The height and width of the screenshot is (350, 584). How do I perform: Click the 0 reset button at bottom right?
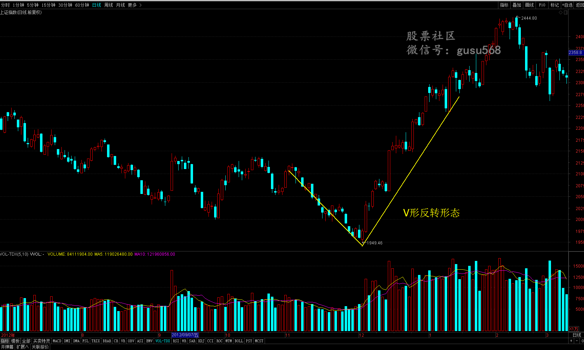582,341
